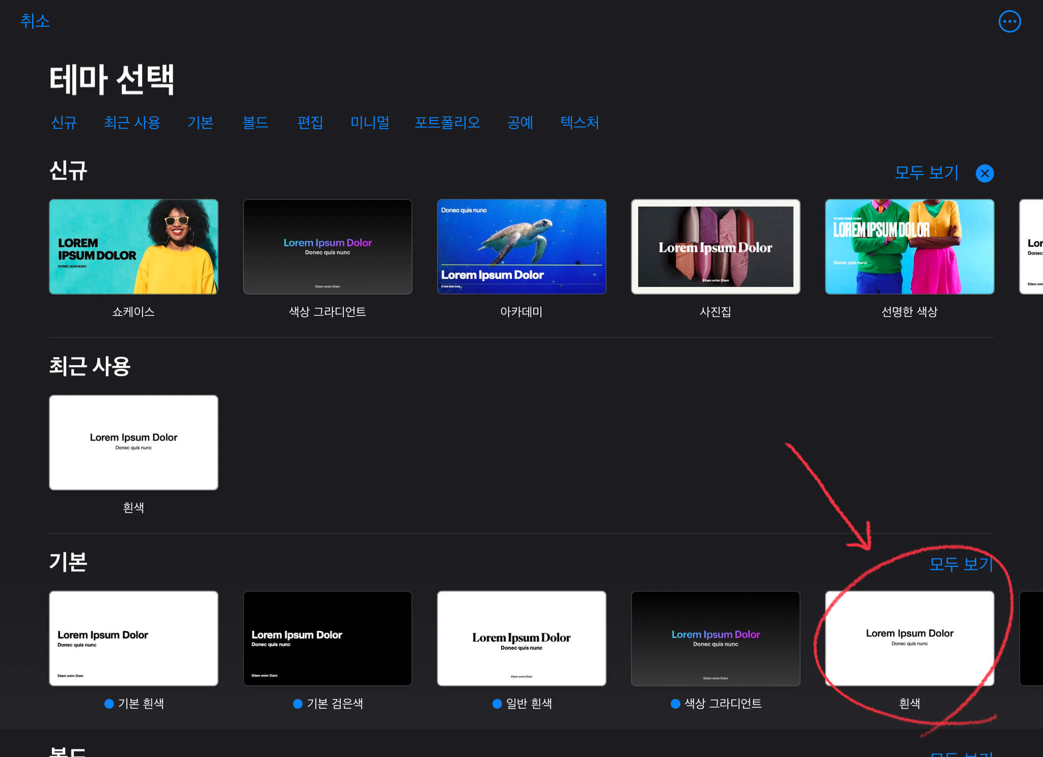Click blue dot beside 색상 그라디언트 in 기본
The height and width of the screenshot is (757, 1043).
pos(675,704)
